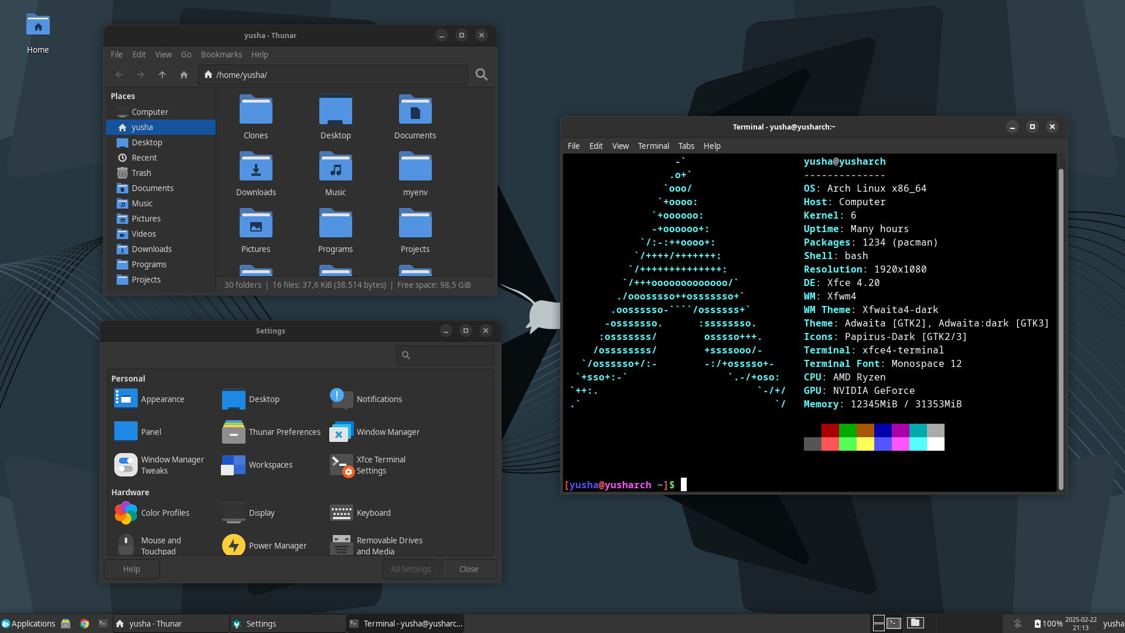
Task: Click Close button in Settings window
Action: (x=469, y=569)
